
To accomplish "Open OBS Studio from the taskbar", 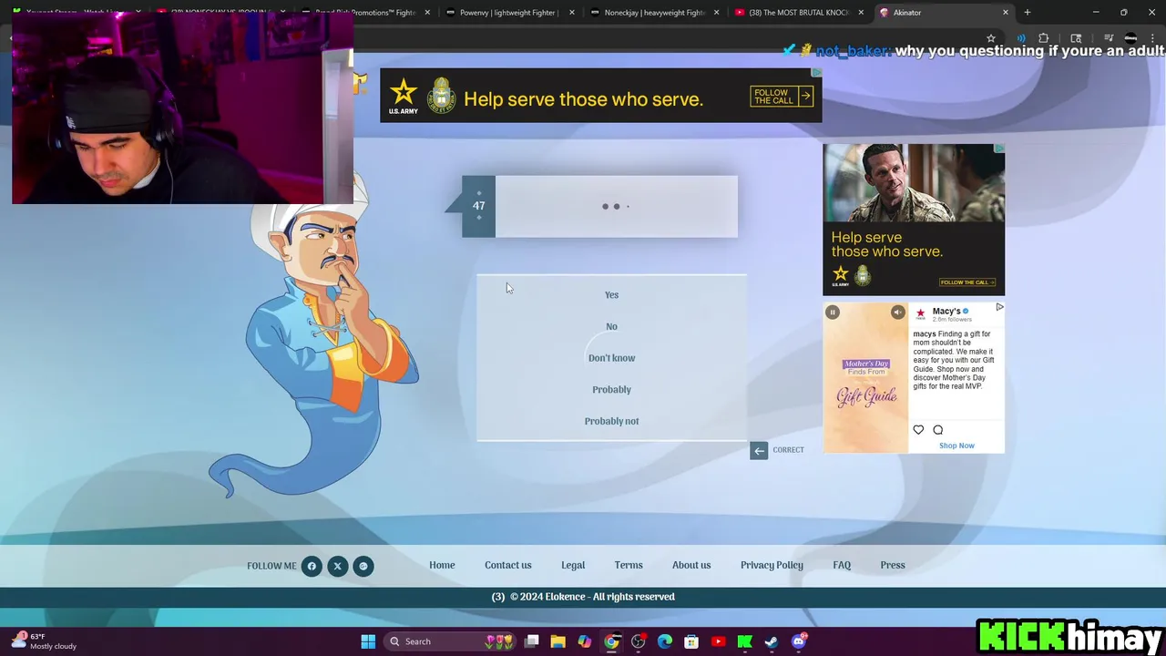I will click(638, 641).
